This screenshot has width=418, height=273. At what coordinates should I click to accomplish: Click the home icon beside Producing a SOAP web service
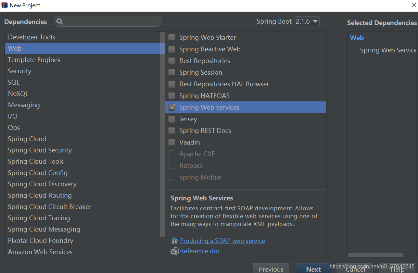[x=175, y=241]
